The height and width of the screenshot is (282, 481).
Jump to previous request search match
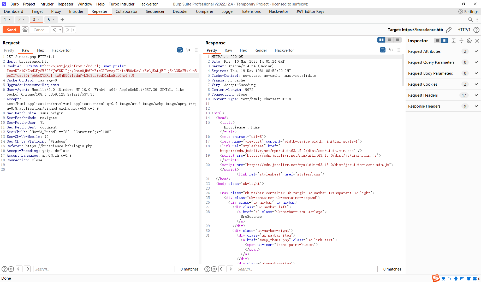click(19, 269)
